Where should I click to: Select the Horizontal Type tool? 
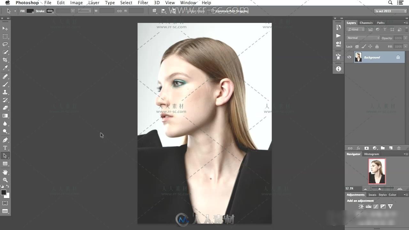[x=5, y=148]
